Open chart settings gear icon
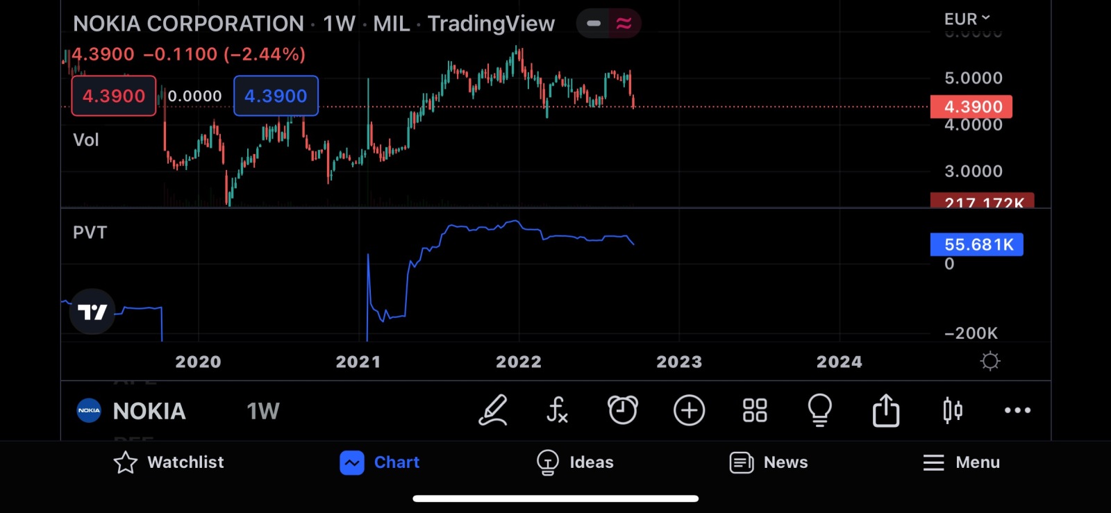Viewport: 1111px width, 513px height. click(990, 361)
